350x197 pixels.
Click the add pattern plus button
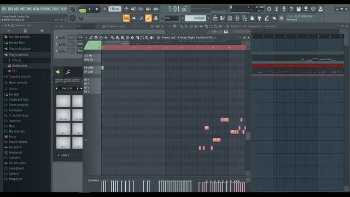coord(208,18)
